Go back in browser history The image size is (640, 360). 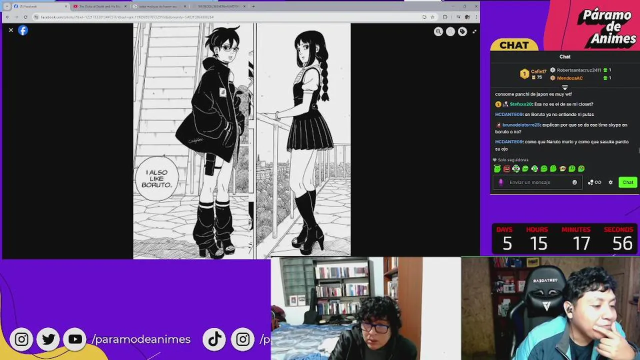tap(7, 17)
